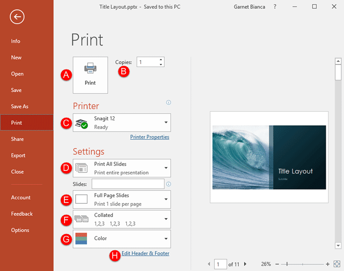Go to next page in preview

245,264
